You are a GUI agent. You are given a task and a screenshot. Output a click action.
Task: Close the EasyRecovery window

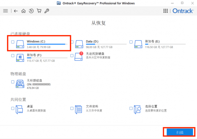point(192,3)
